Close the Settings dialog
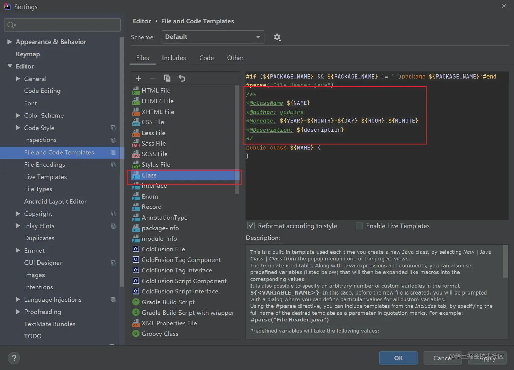 504,6
